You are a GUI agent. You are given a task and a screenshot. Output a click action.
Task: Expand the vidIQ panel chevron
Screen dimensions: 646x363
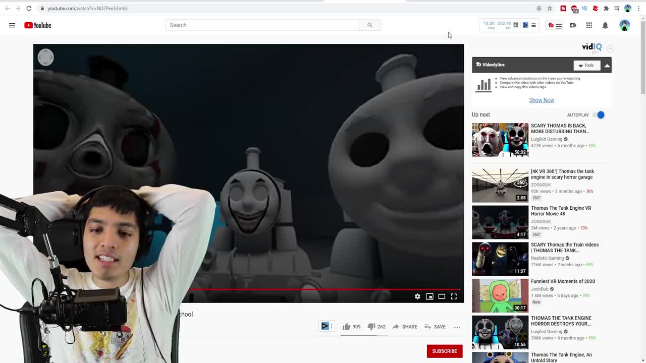(610, 48)
